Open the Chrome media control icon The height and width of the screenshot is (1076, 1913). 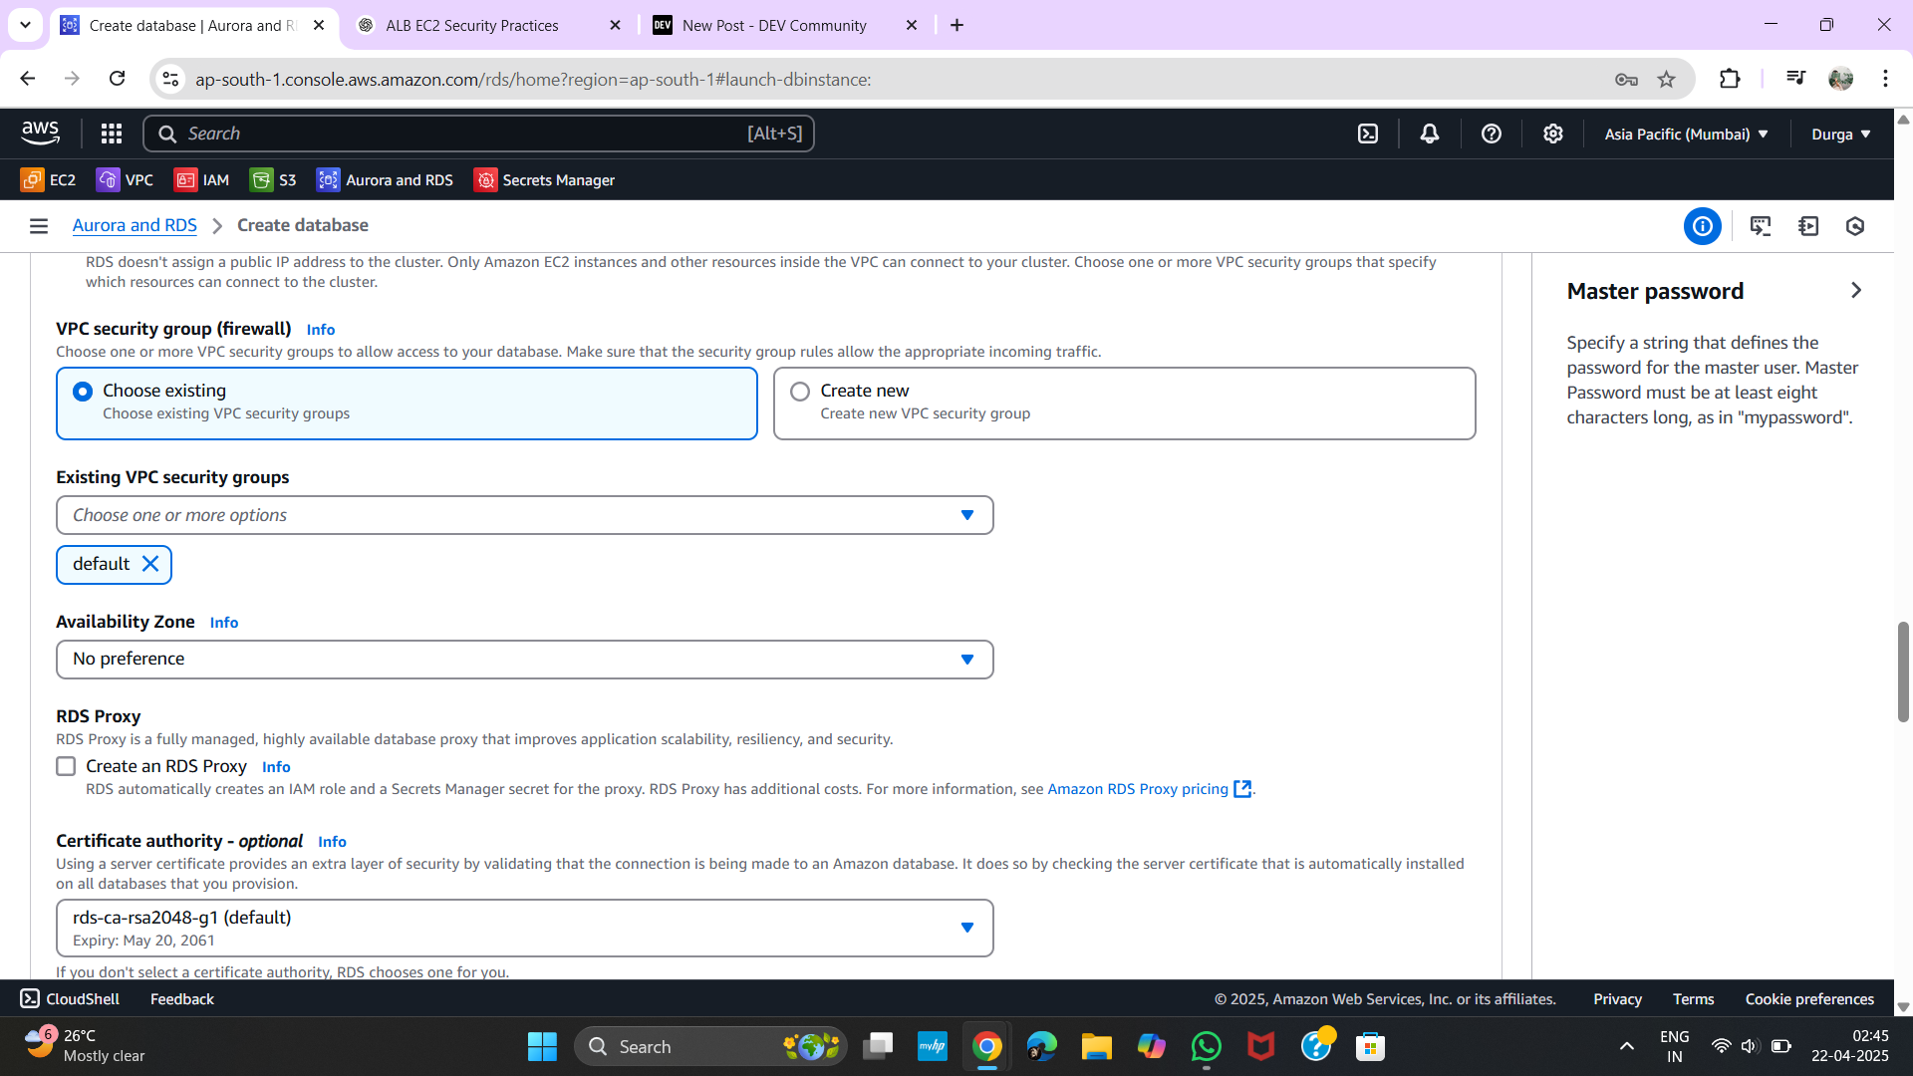[x=1795, y=79]
